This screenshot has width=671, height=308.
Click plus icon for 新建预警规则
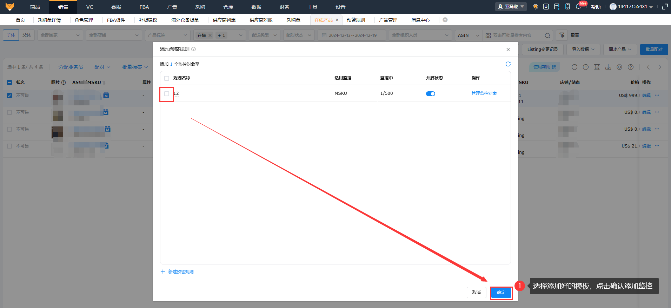(163, 271)
